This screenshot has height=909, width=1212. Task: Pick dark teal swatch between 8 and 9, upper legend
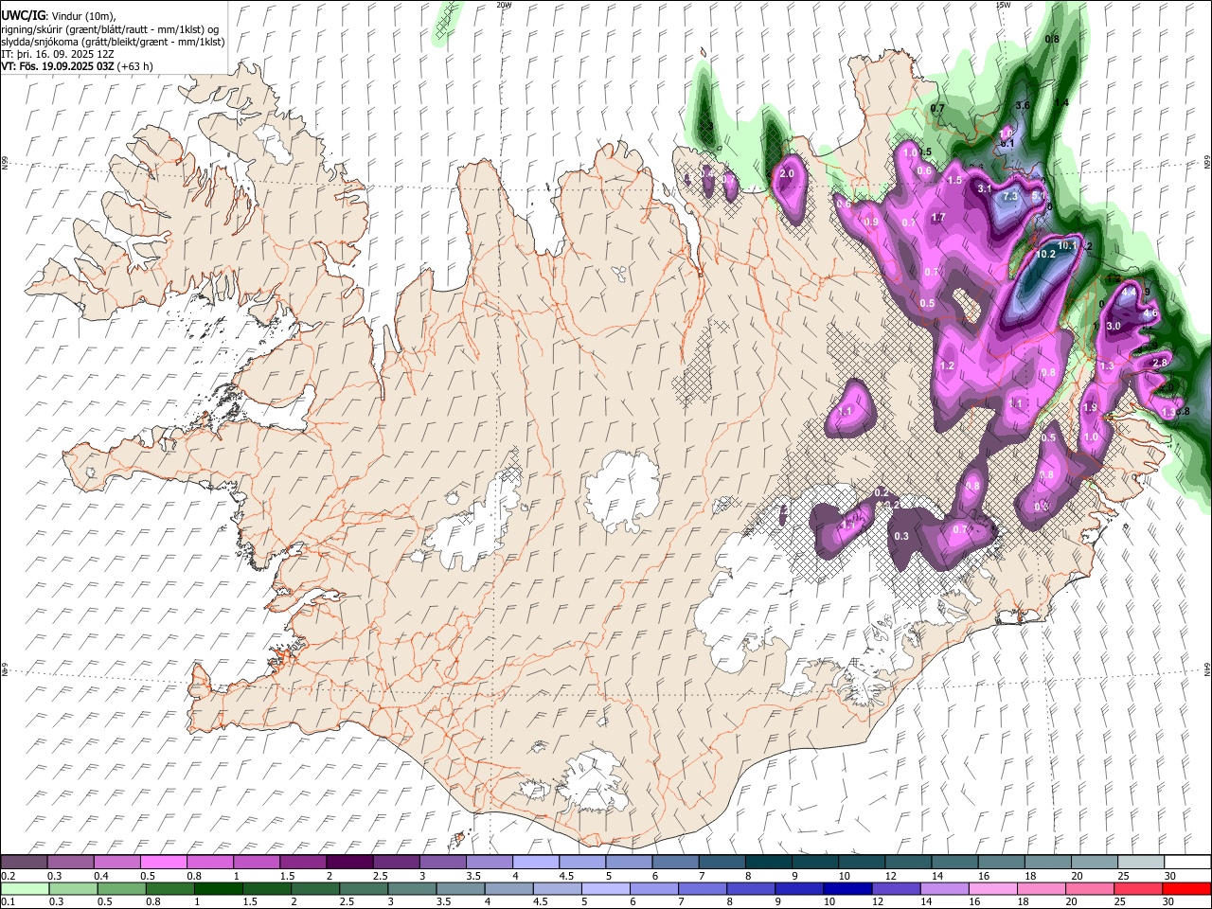768,863
